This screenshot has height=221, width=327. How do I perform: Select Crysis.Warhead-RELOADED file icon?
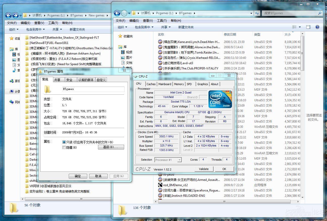click(x=160, y=58)
